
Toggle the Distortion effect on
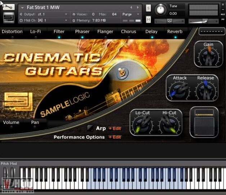point(12,32)
